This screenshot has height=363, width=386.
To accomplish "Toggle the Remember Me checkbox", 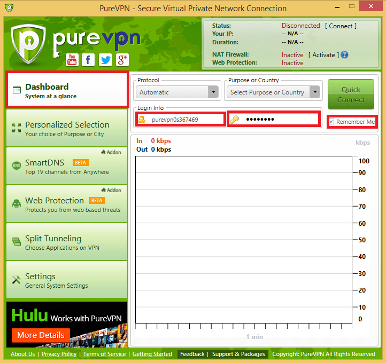I will [332, 122].
